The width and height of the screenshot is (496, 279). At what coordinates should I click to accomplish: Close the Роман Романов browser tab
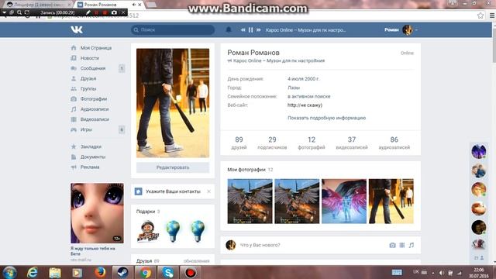click(x=139, y=5)
